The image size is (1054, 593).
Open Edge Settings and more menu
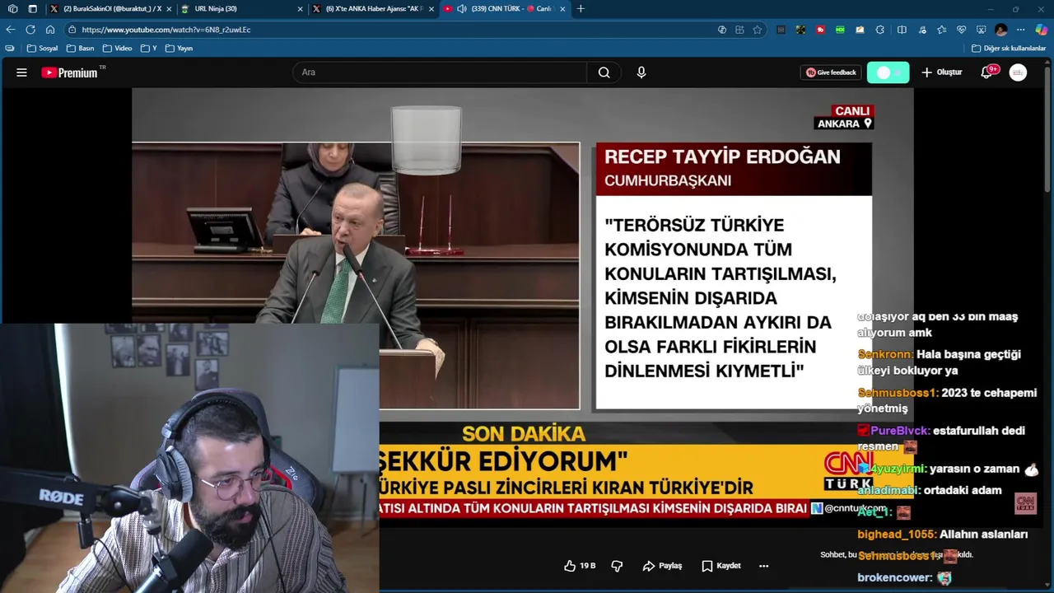(x=1020, y=30)
